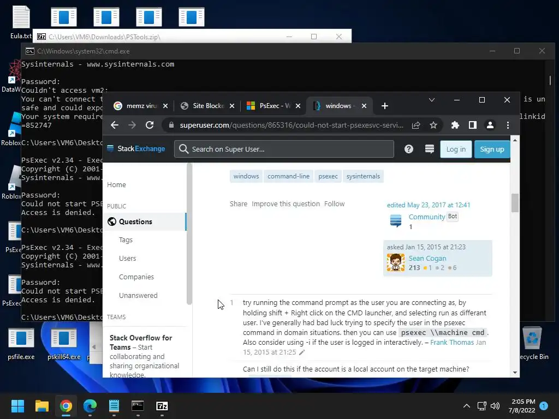The image size is (559, 419).
Task: Toggle Chrome side panel icon
Action: (x=472, y=125)
